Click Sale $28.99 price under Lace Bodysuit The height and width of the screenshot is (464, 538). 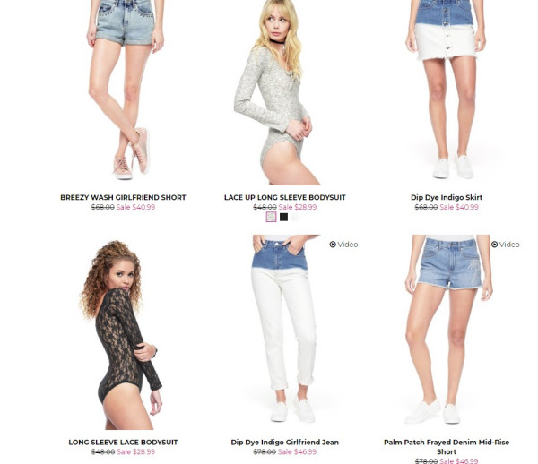click(x=136, y=451)
